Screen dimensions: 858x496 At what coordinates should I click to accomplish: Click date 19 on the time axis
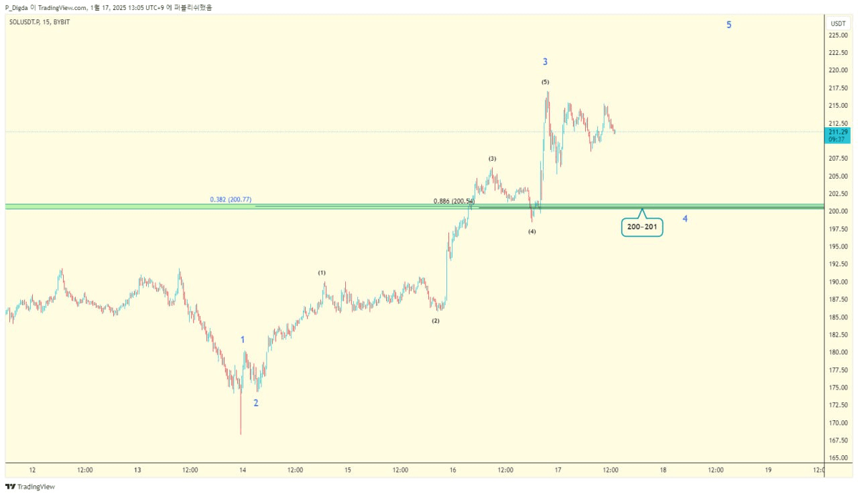(x=768, y=470)
